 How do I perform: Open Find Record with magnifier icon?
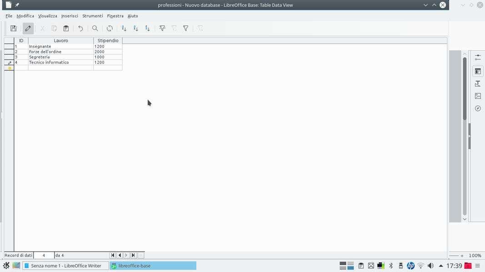[95, 29]
